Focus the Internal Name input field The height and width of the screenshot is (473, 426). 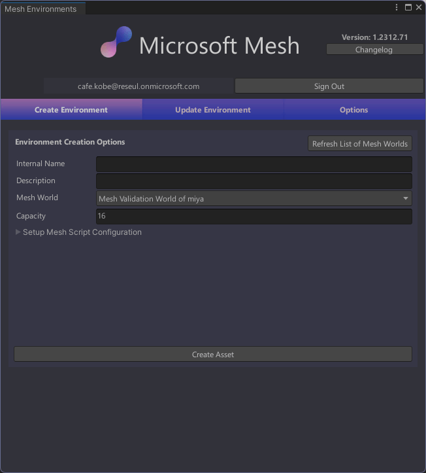tap(254, 164)
